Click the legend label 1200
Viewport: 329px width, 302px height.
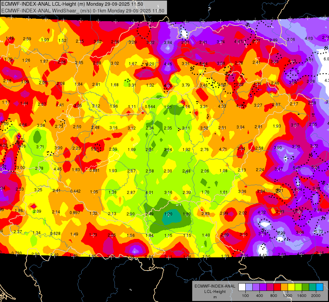coord(287,296)
